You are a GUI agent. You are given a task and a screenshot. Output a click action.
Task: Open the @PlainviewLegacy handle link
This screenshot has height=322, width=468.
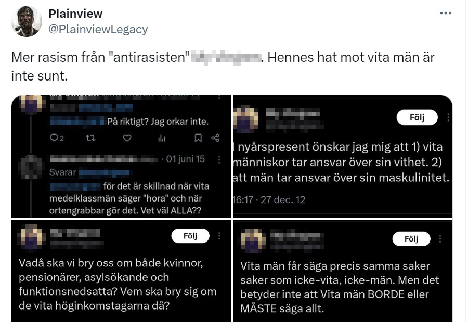pos(98,29)
